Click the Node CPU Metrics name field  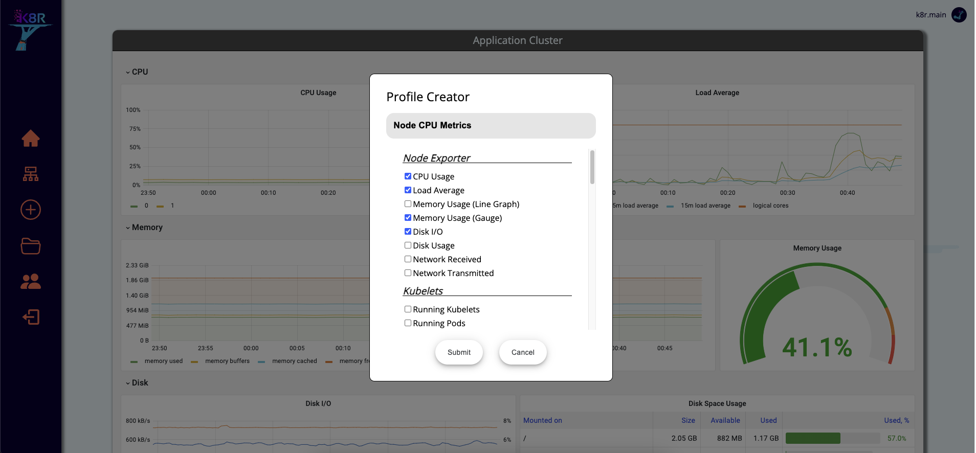(x=491, y=126)
